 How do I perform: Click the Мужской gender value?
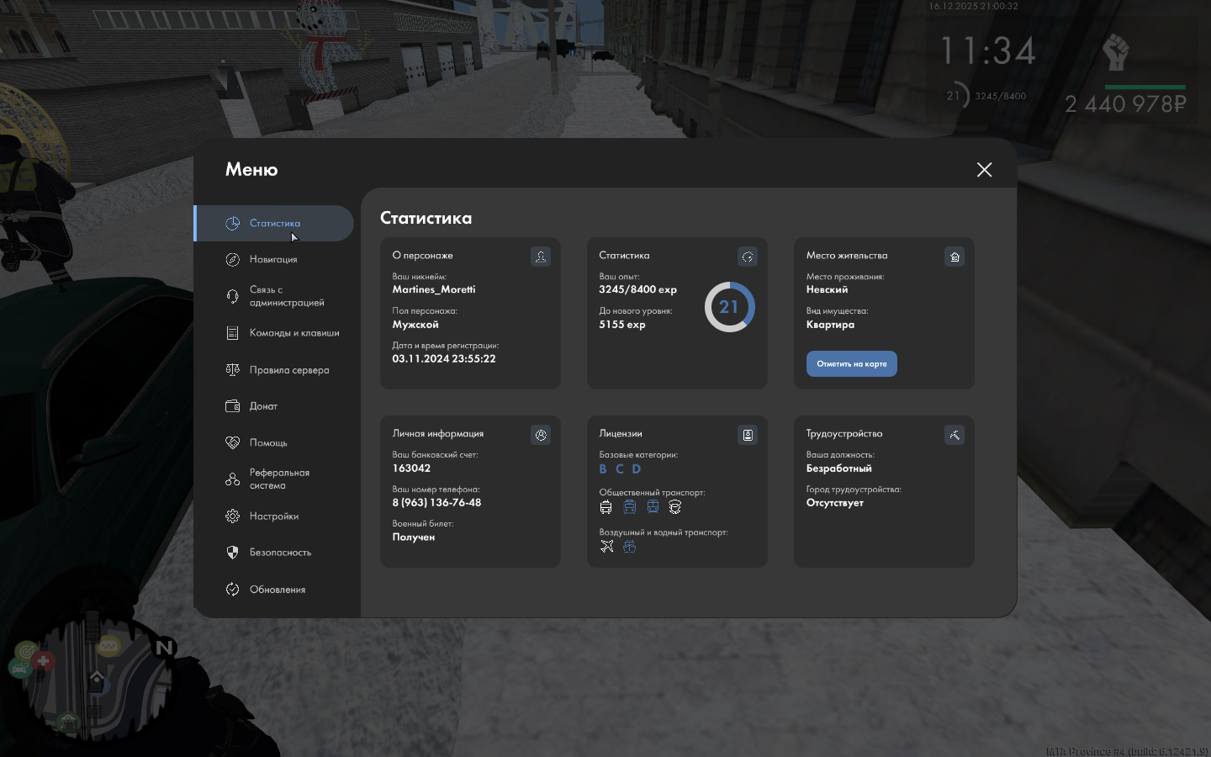point(415,325)
